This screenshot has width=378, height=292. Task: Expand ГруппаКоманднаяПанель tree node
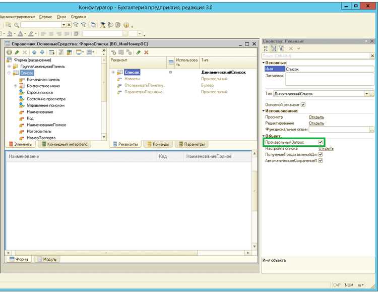9,66
